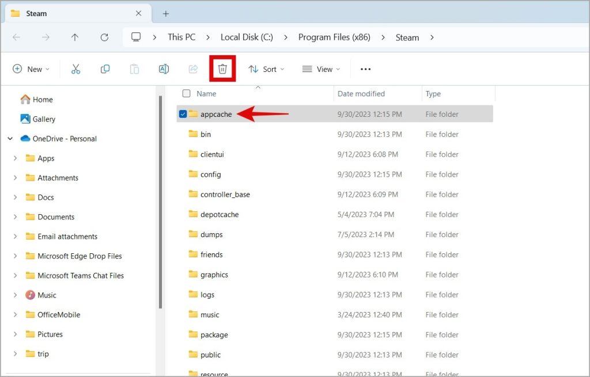This screenshot has width=590, height=377.
Task: Select the public folder name
Action: click(x=210, y=355)
